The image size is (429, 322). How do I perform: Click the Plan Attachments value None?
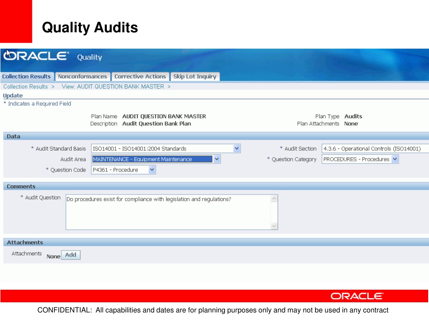(351, 124)
